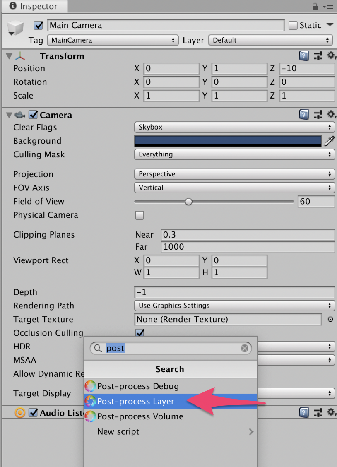Toggle the Inspector lock icon
This screenshot has height=467, width=337.
pyautogui.click(x=315, y=6)
